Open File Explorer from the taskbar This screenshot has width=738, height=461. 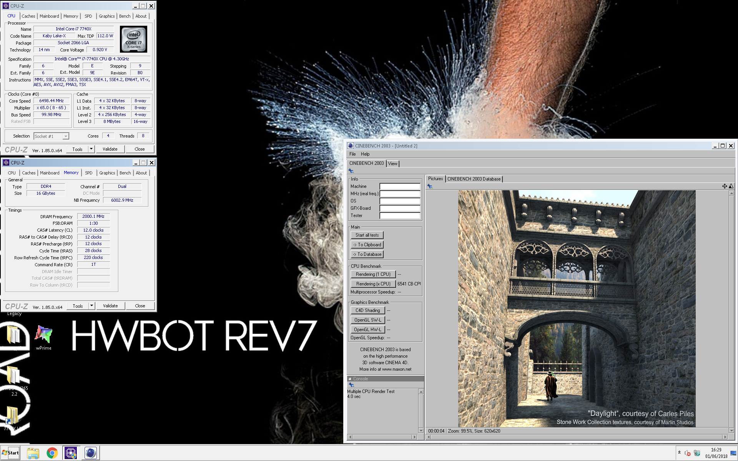(33, 453)
